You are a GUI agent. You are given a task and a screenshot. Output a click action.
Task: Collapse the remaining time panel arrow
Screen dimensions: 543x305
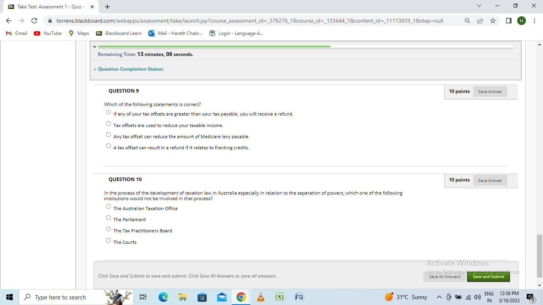pos(95,46)
